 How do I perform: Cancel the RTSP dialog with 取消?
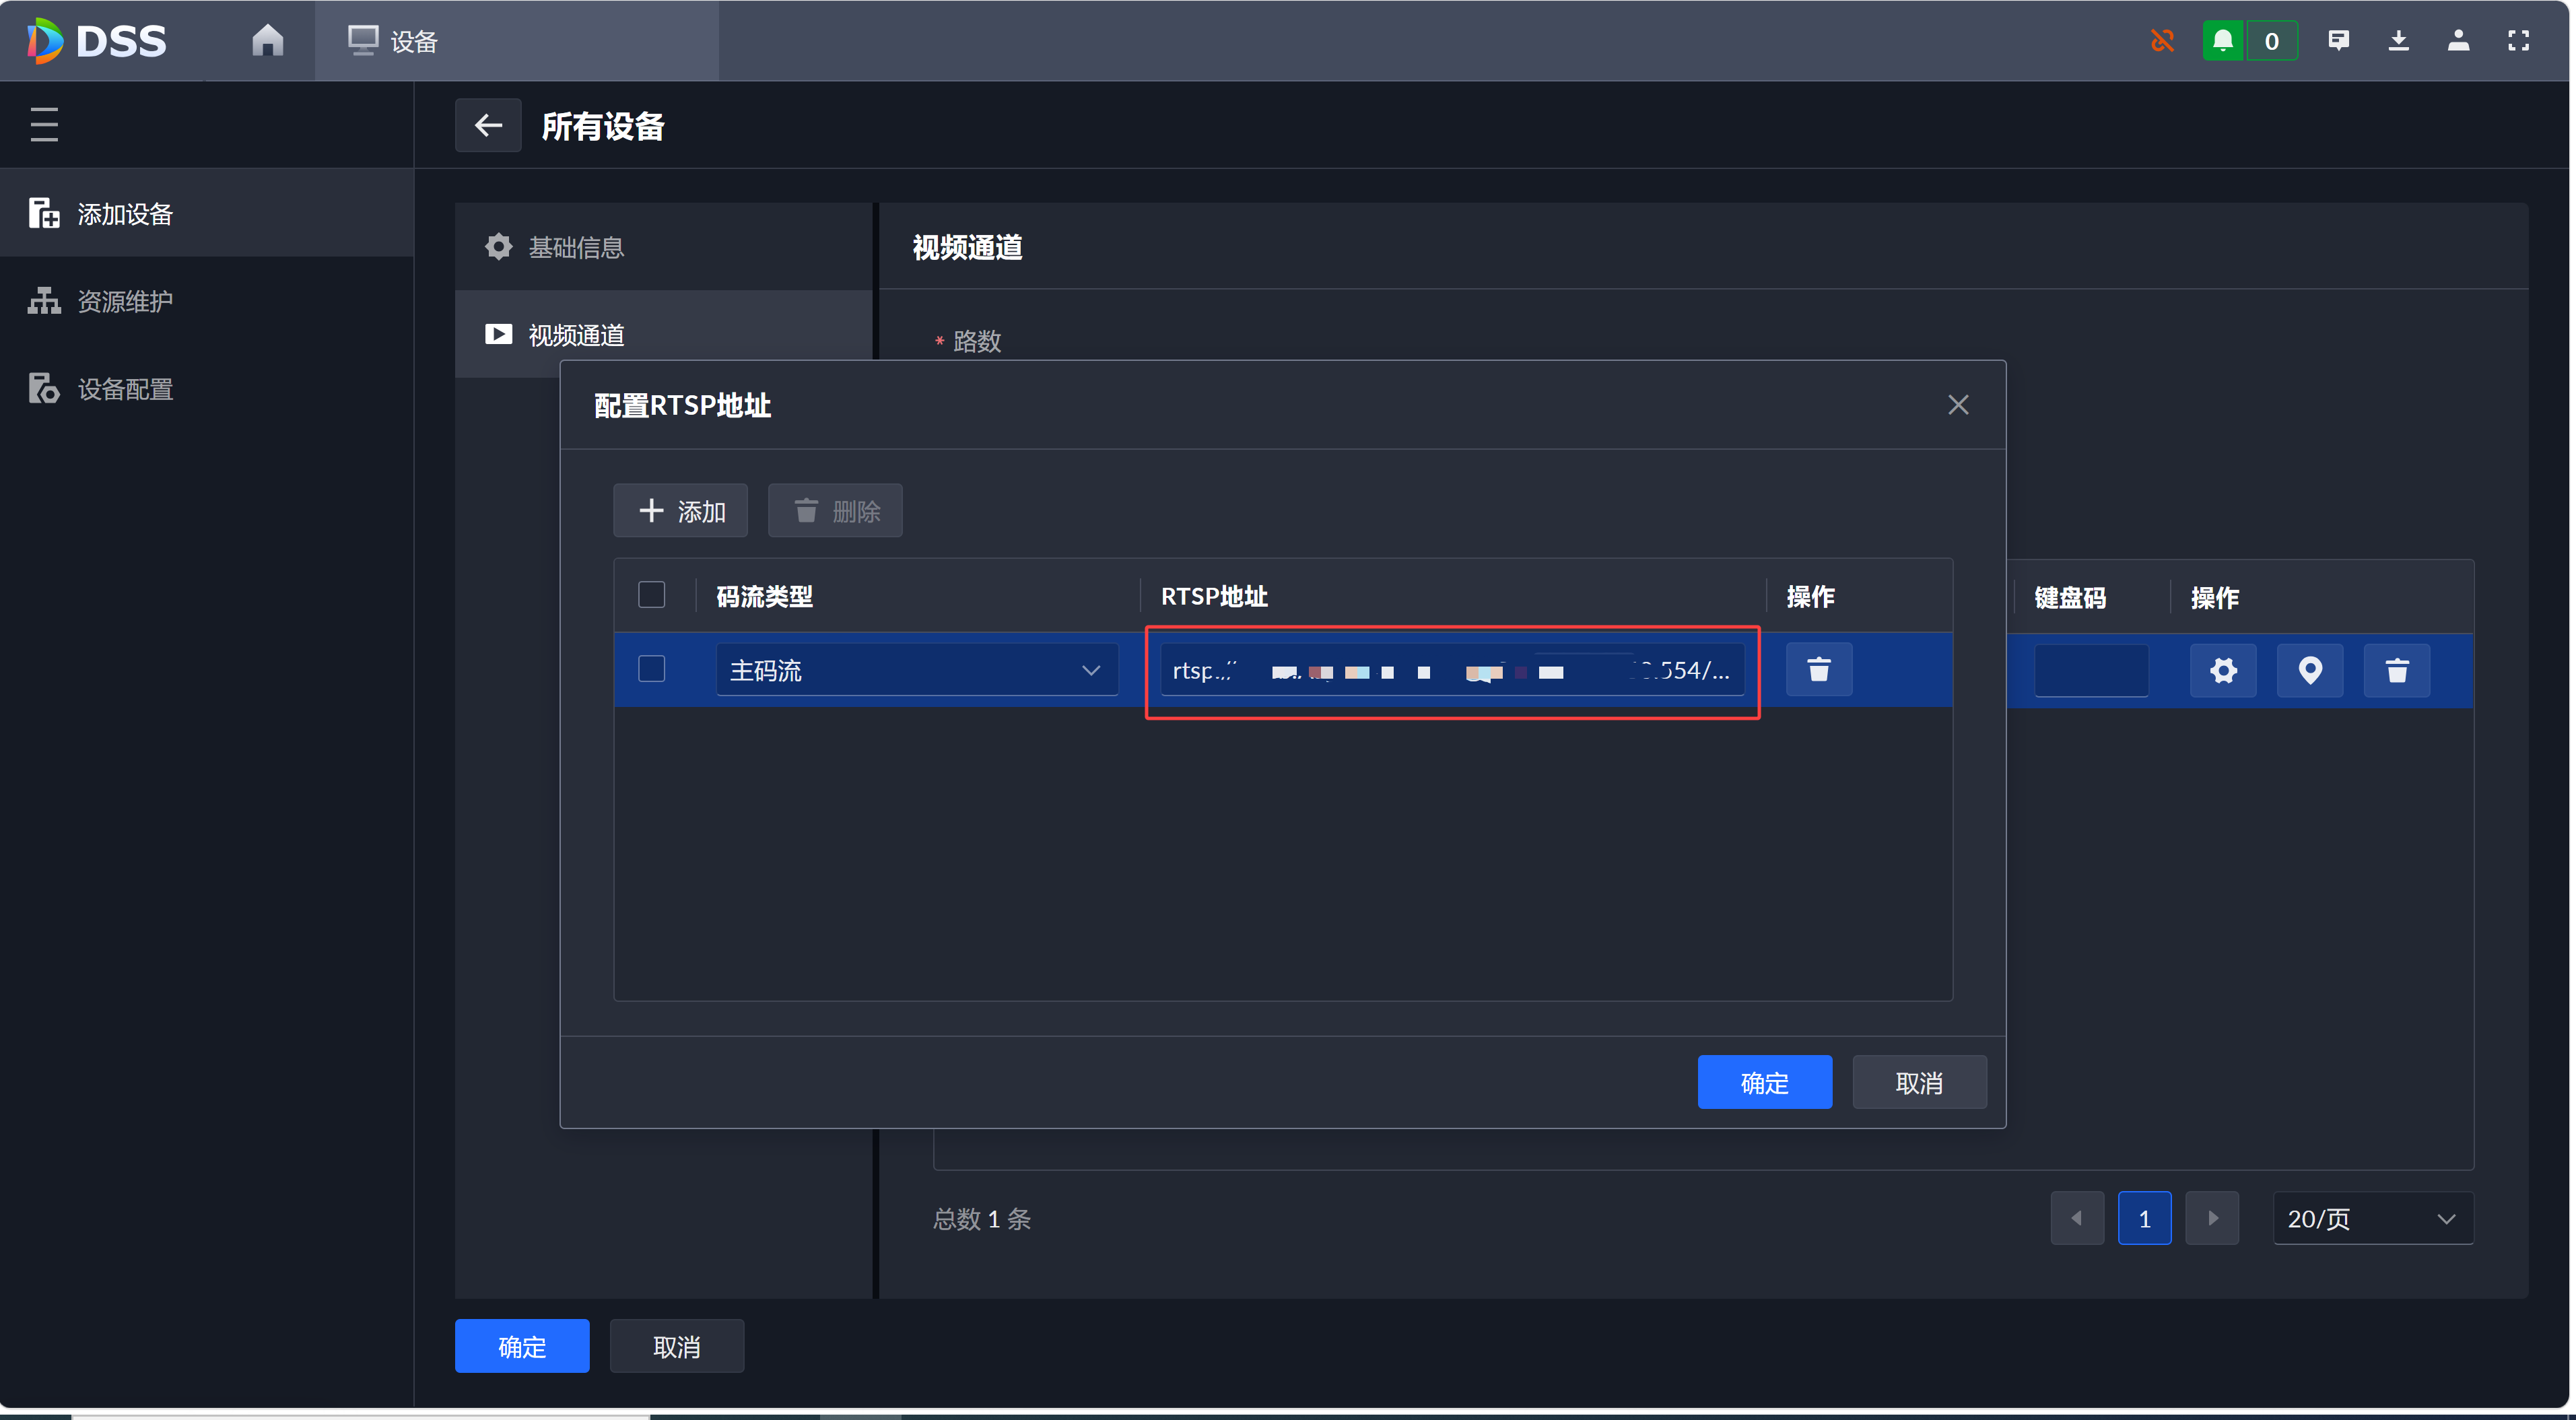pos(1919,1082)
